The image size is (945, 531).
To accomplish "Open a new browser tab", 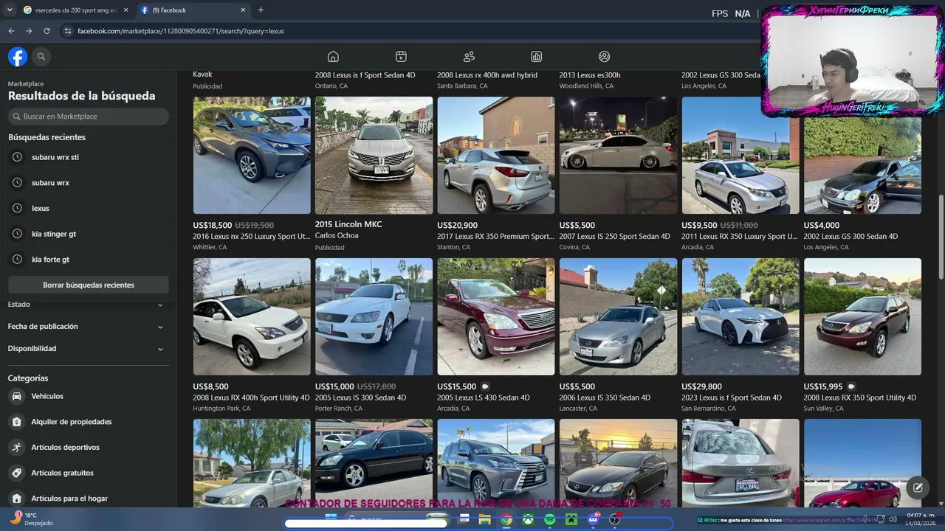I will (x=261, y=10).
